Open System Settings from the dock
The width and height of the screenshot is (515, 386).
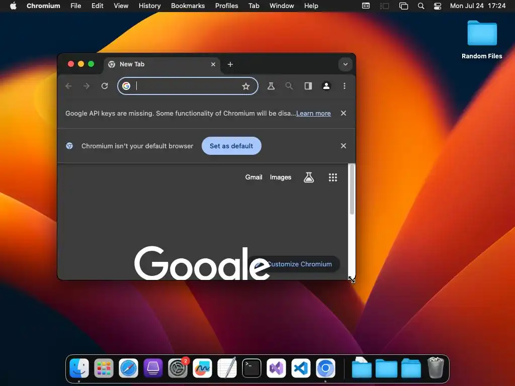(178, 368)
